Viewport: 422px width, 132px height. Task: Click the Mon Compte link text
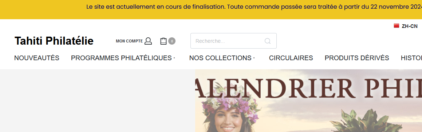pyautogui.click(x=129, y=41)
